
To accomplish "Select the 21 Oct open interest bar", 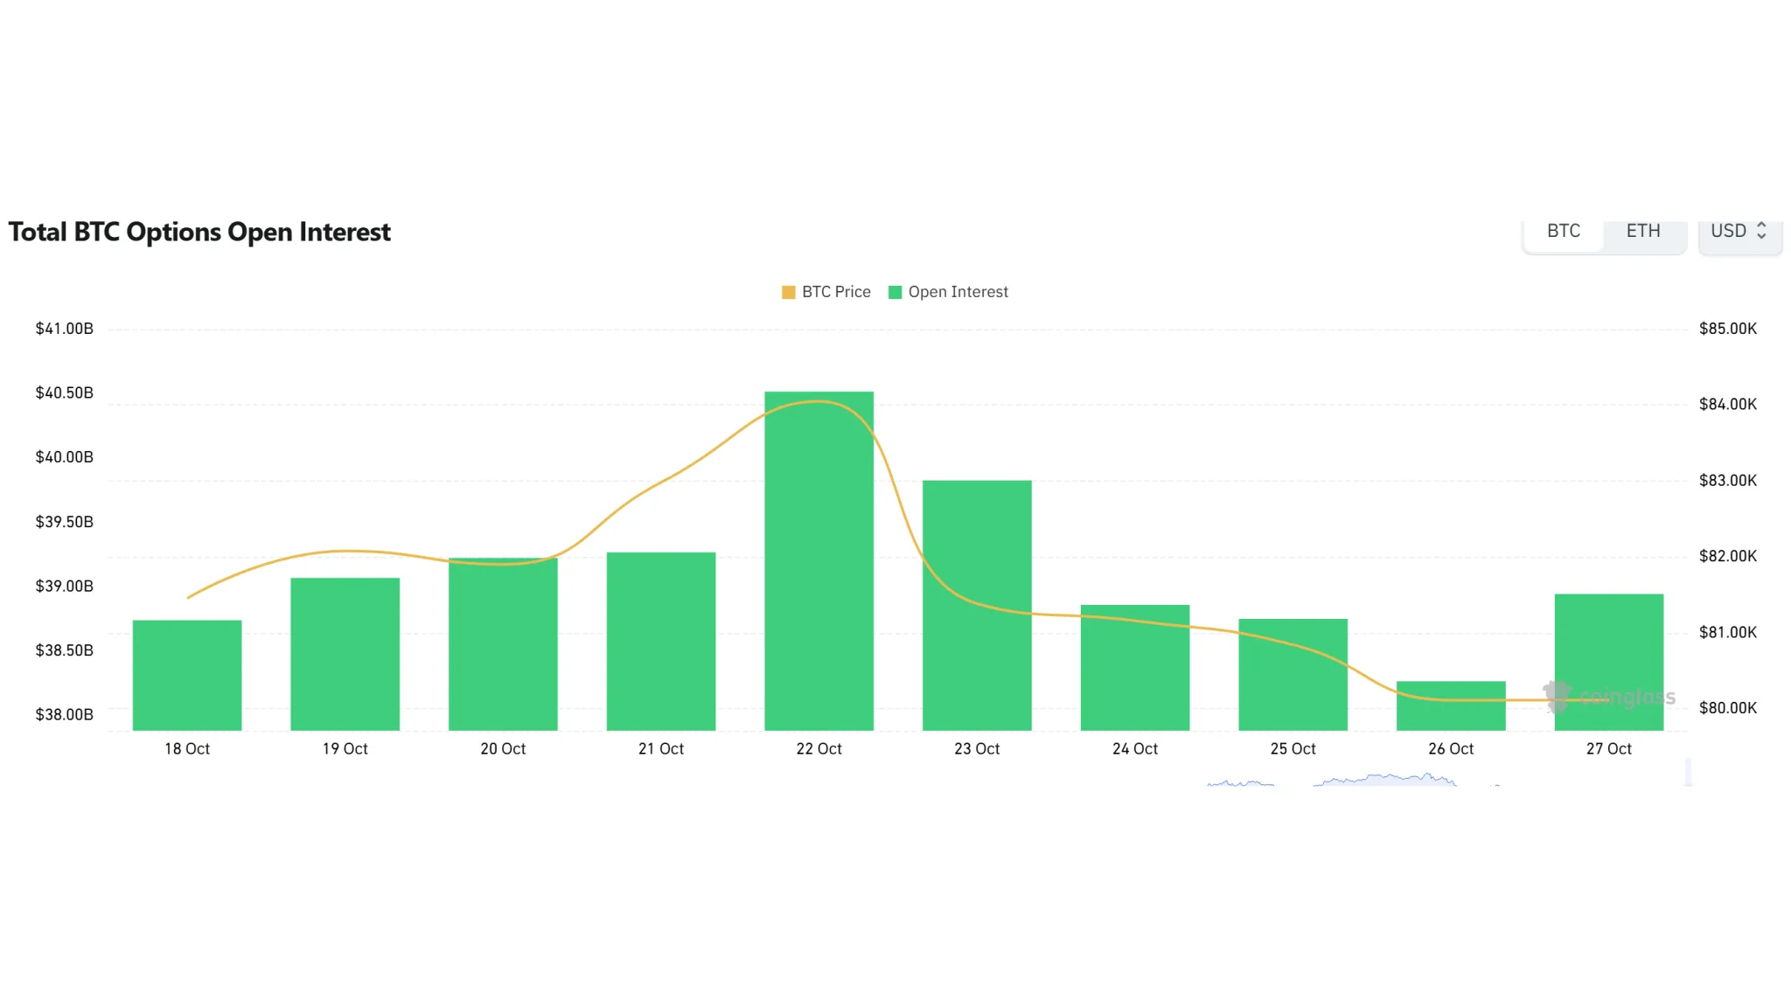I will 661,642.
